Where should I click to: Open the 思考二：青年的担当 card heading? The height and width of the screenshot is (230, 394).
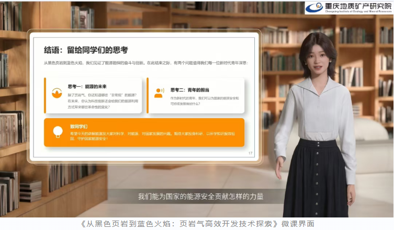[190, 90]
